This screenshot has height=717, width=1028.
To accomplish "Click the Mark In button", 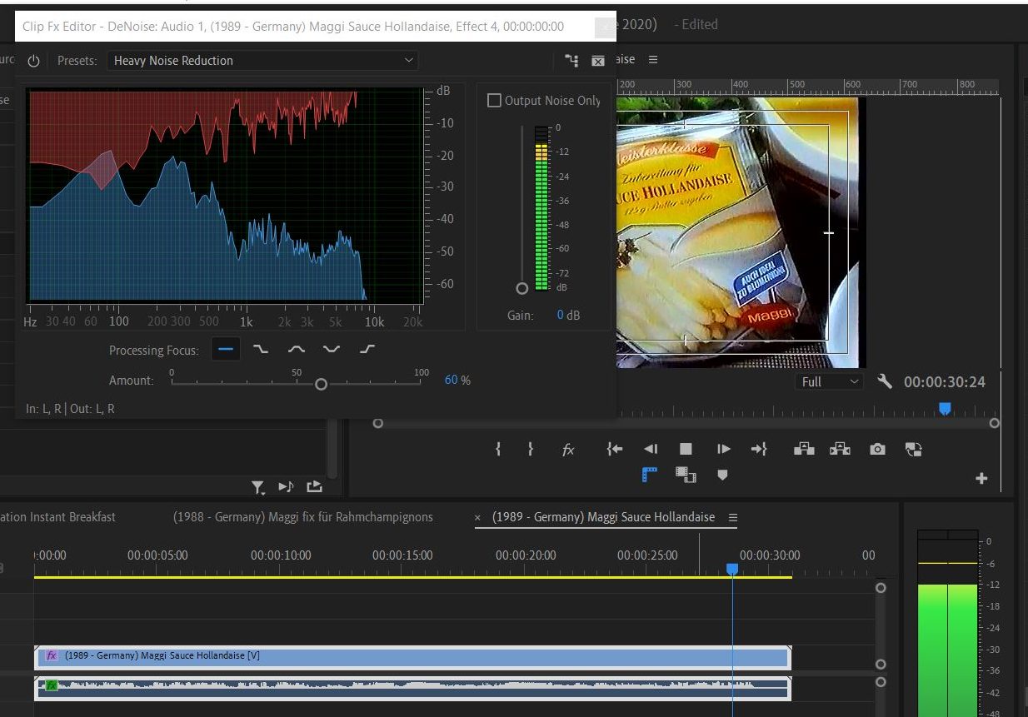I will pos(498,449).
